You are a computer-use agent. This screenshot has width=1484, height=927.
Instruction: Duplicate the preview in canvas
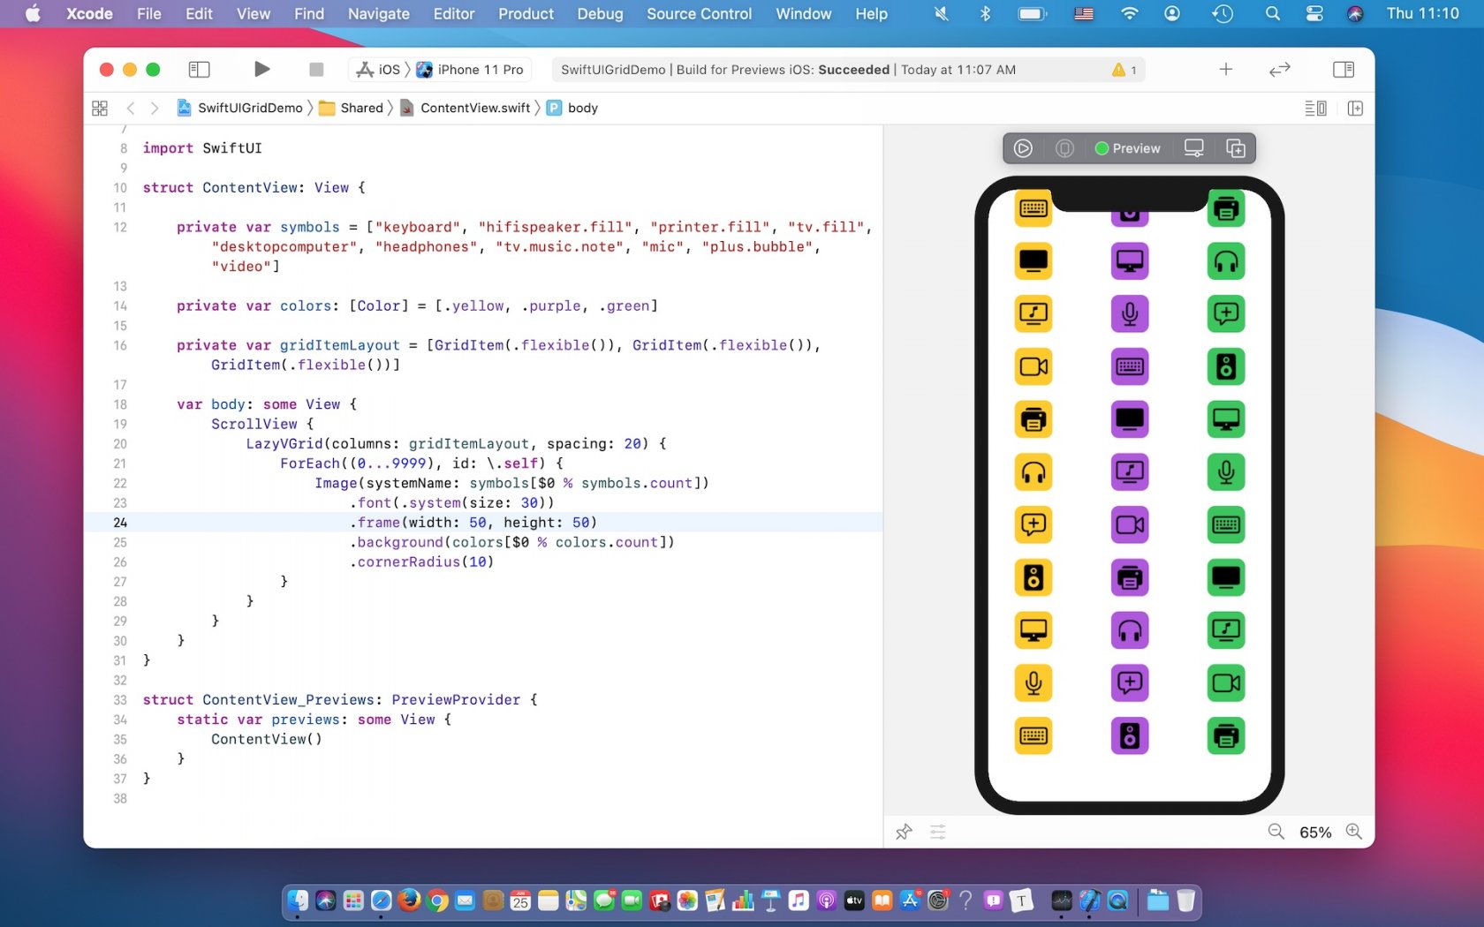tap(1236, 148)
